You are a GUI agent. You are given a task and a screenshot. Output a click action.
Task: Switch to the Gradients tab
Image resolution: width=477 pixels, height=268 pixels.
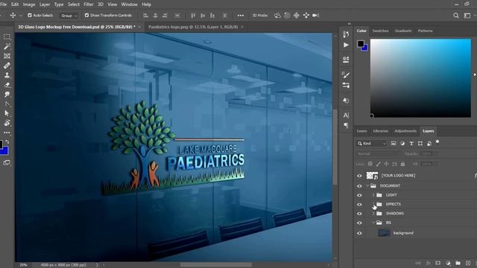coord(403,31)
